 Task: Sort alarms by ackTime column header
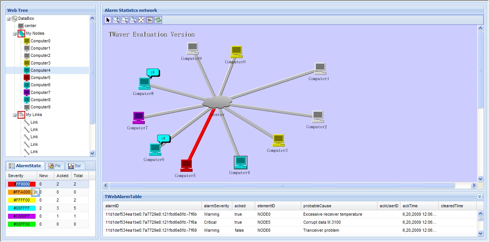click(419, 206)
